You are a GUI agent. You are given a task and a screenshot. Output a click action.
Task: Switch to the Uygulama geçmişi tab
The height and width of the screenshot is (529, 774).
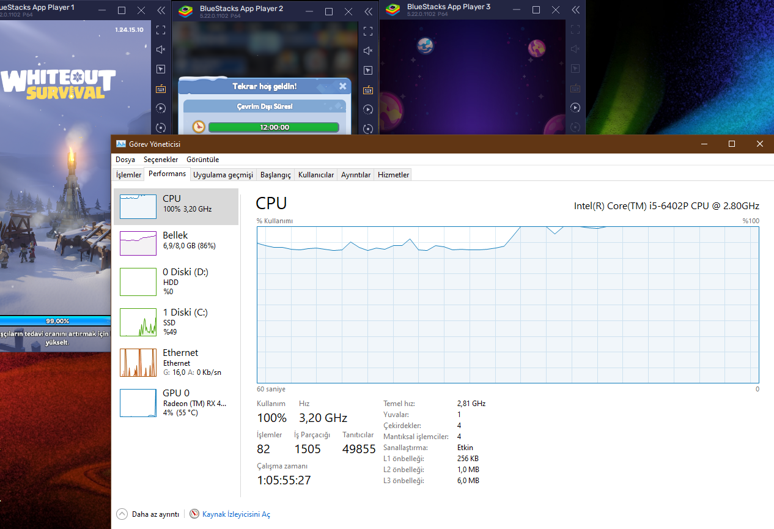pos(223,175)
